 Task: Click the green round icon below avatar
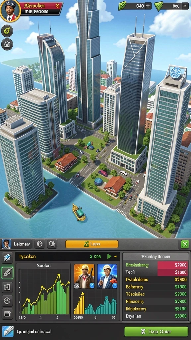[7, 31]
